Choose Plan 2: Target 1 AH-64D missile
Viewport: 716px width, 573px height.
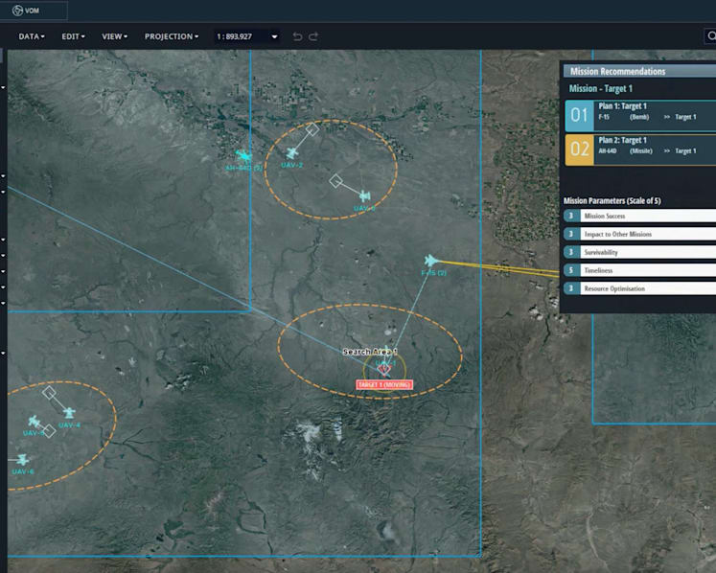pyautogui.click(x=640, y=149)
